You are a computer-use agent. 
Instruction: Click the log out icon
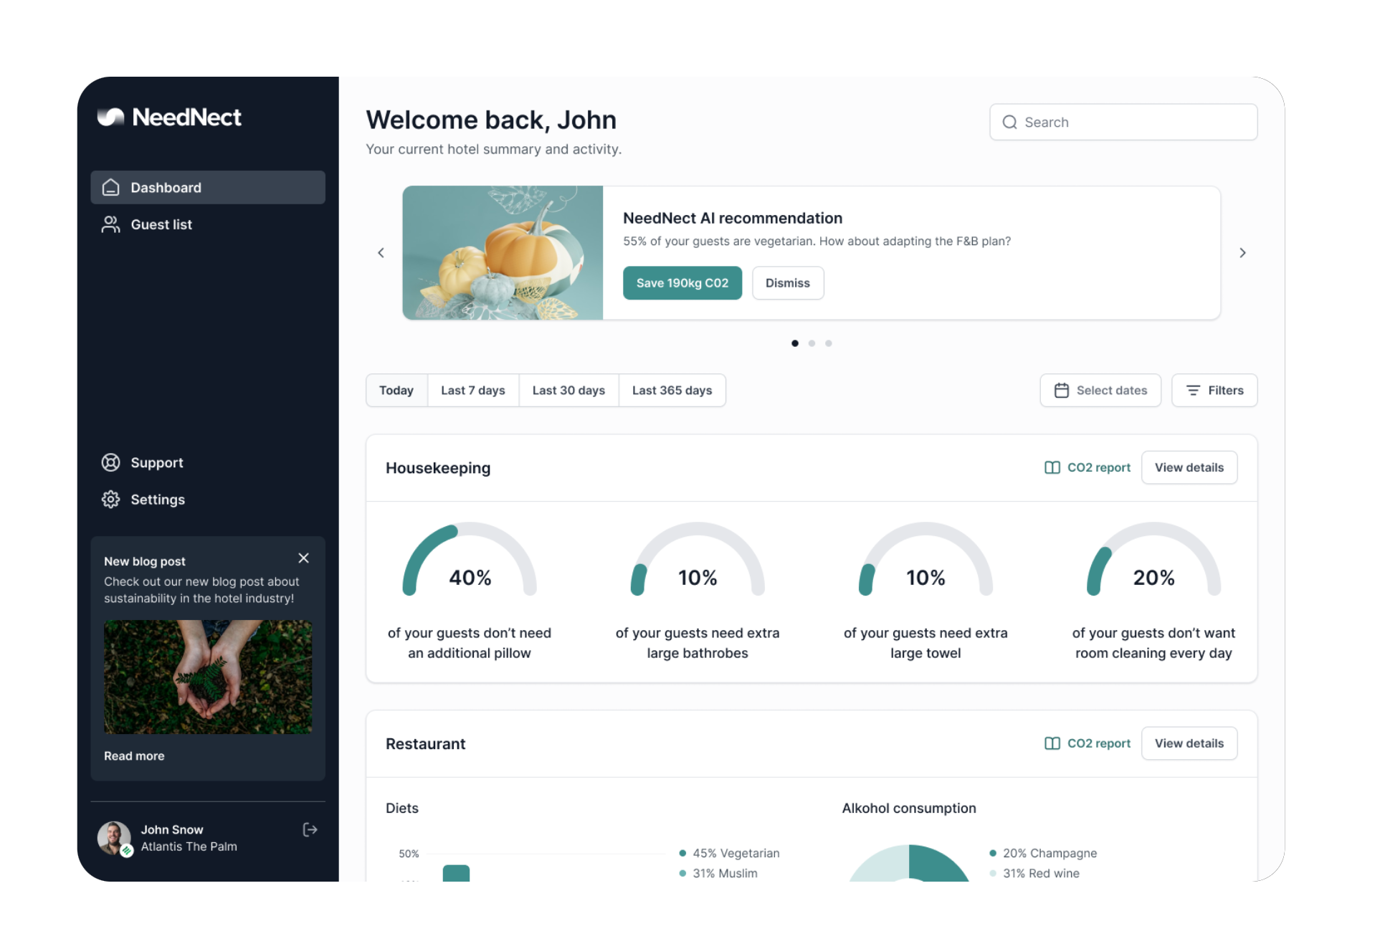click(310, 829)
